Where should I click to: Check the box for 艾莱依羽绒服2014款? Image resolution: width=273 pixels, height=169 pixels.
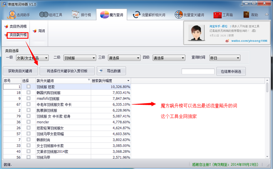pos(29,152)
